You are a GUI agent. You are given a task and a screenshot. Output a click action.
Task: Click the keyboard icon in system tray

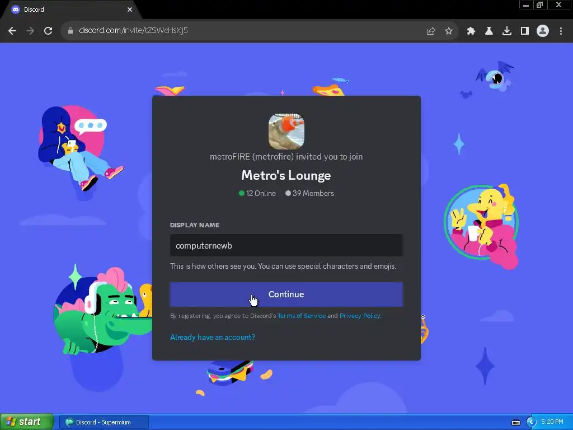pyautogui.click(x=515, y=422)
